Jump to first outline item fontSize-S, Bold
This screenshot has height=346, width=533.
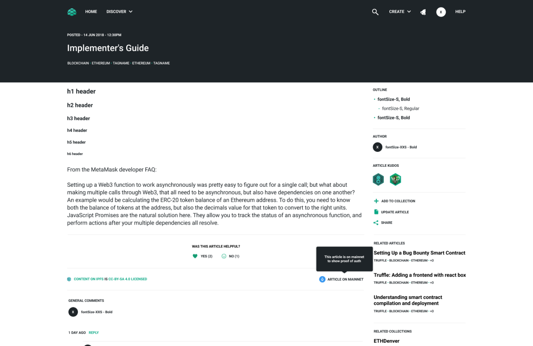(394, 99)
